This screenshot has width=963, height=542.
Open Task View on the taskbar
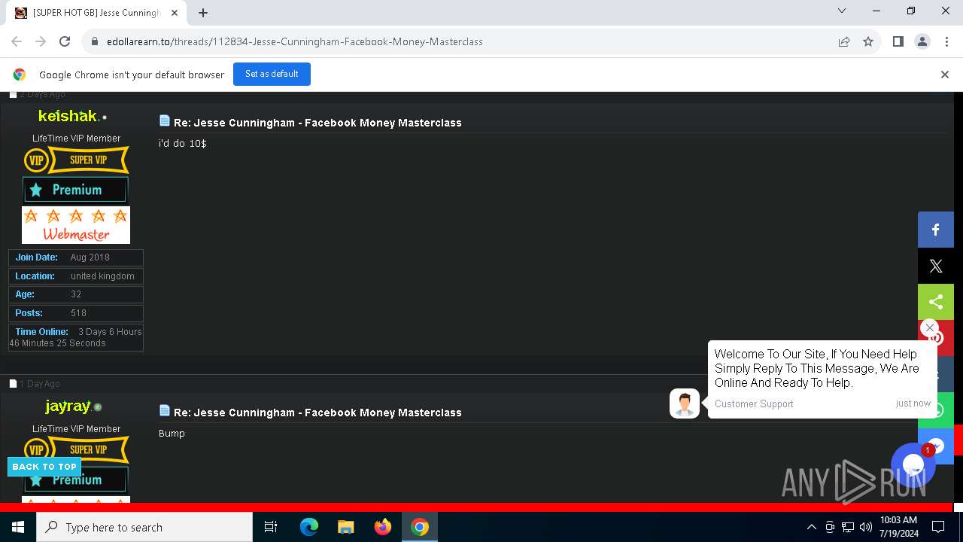click(271, 527)
